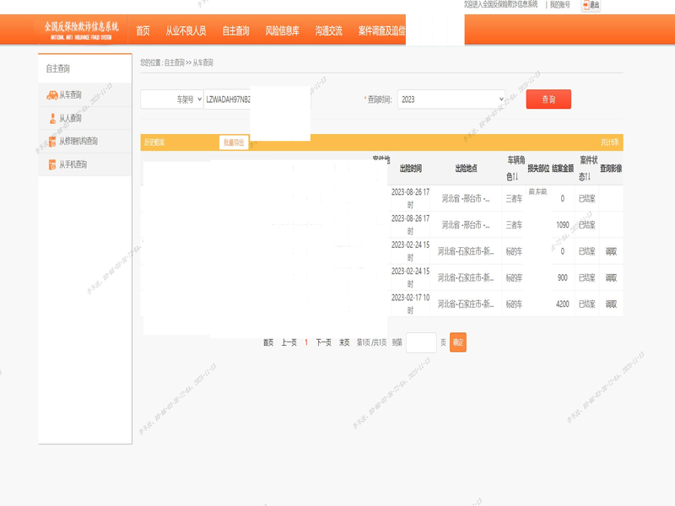675x506 pixels.
Task: Sort by 车辆角色 column header
Action: coord(515,168)
